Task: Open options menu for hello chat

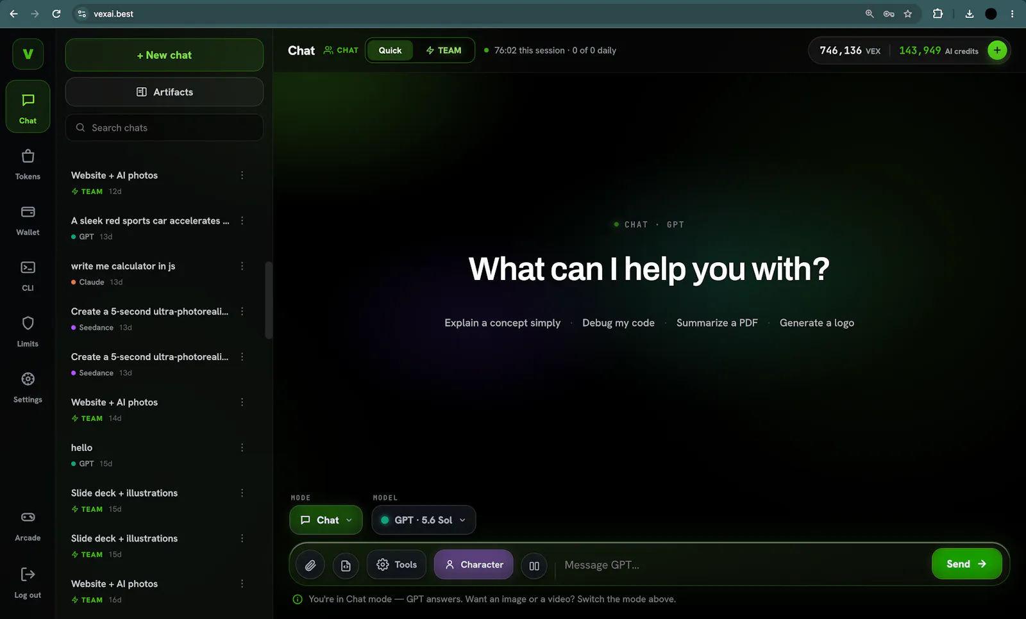Action: (242, 447)
